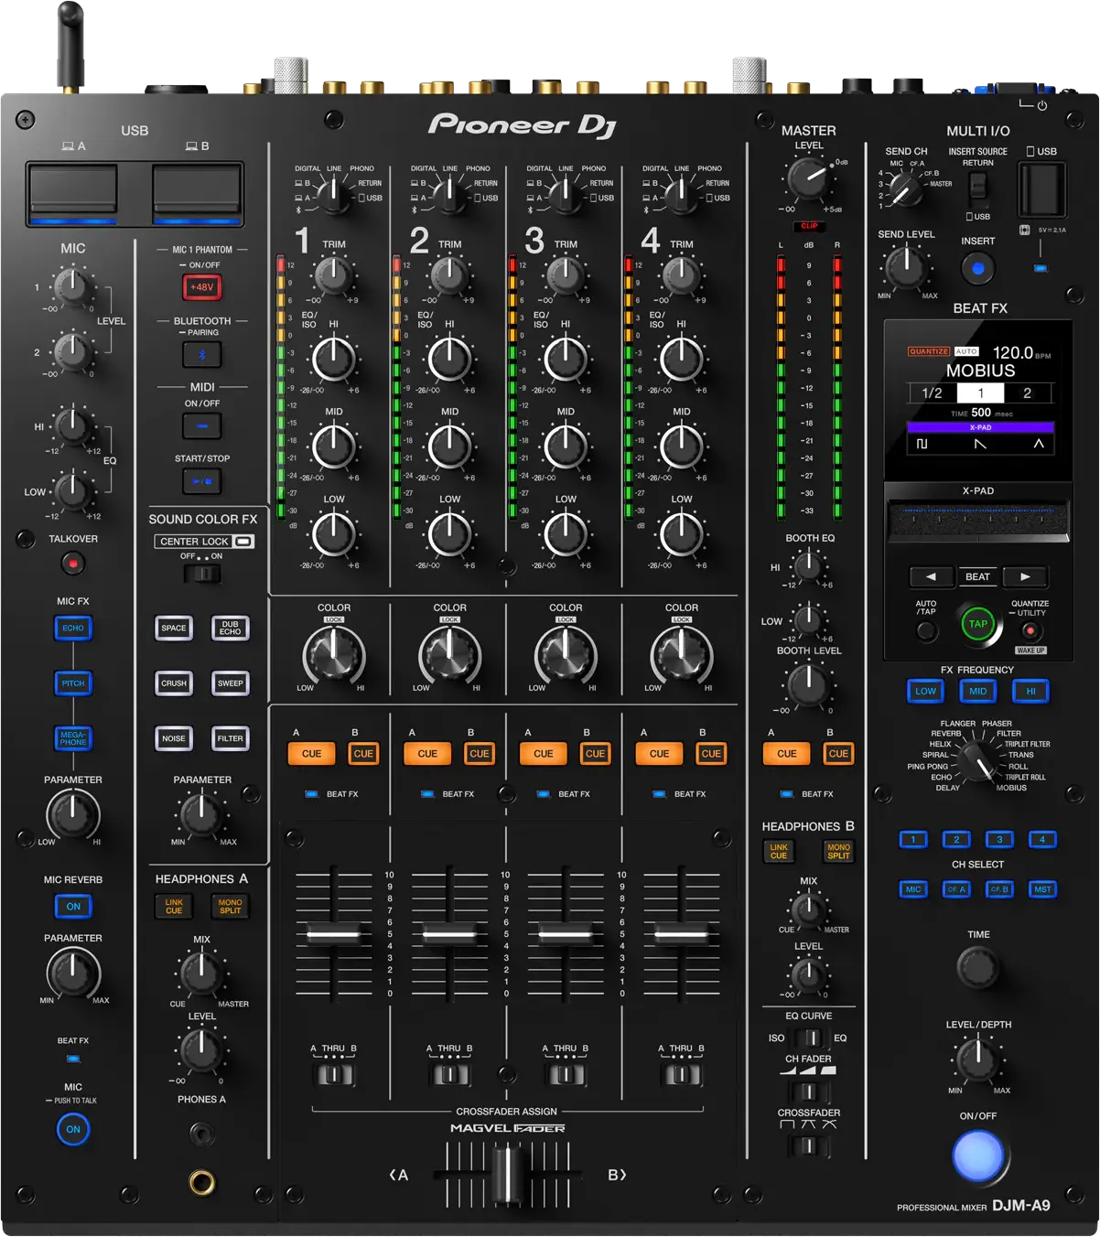Click the MASTER LEVEL knob
Viewport: 1100px width, 1237px height.
pyautogui.click(x=809, y=177)
